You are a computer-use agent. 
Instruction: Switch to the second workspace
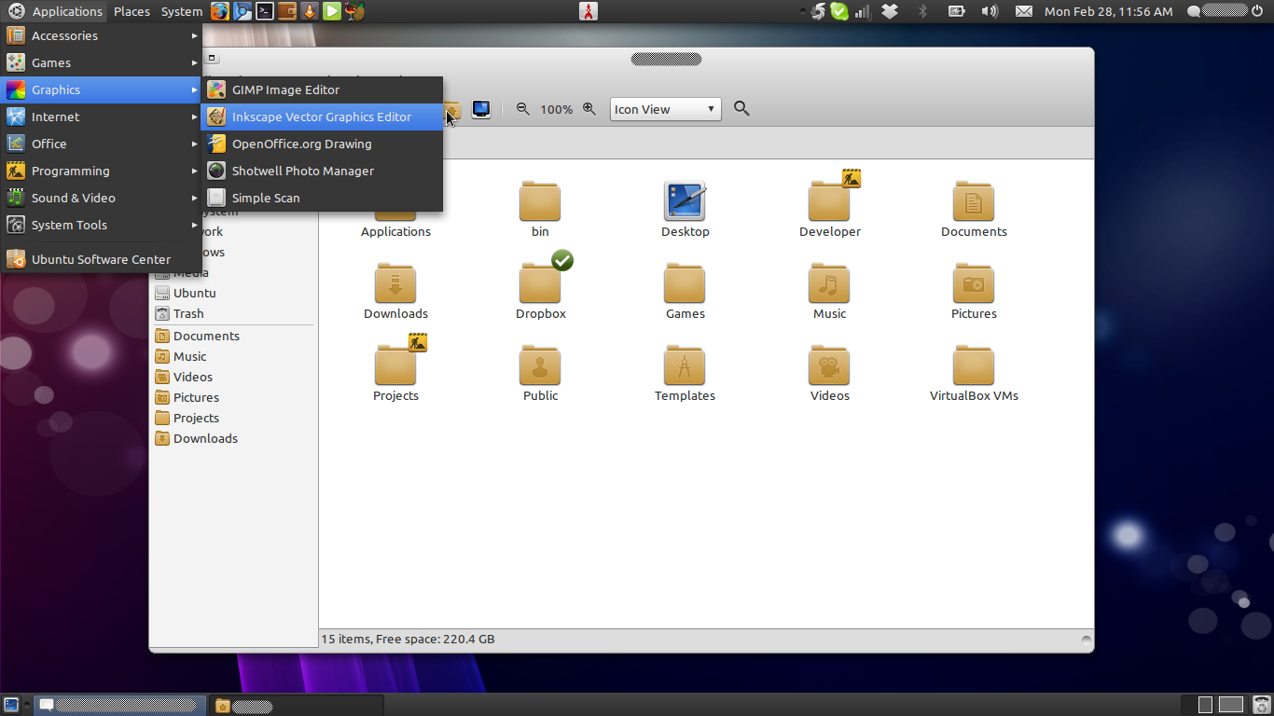[1231, 705]
